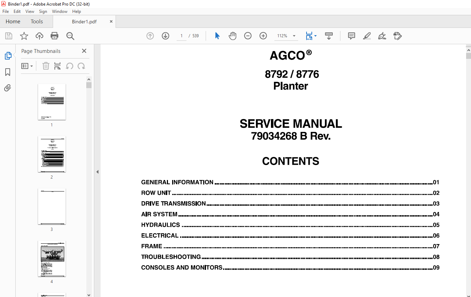
Task: Zoom out with minus button
Action: tap(248, 36)
